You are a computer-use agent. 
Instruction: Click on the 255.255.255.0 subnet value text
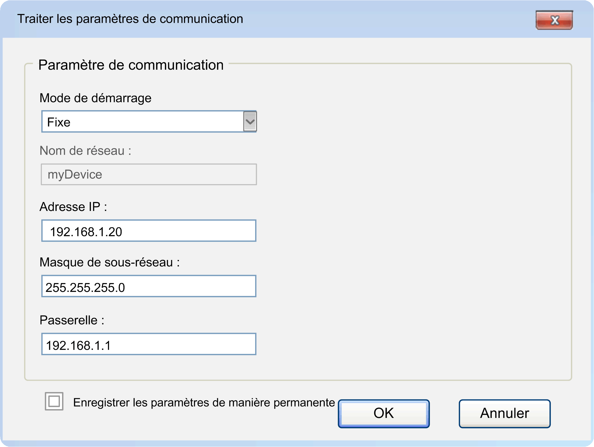pyautogui.click(x=85, y=288)
